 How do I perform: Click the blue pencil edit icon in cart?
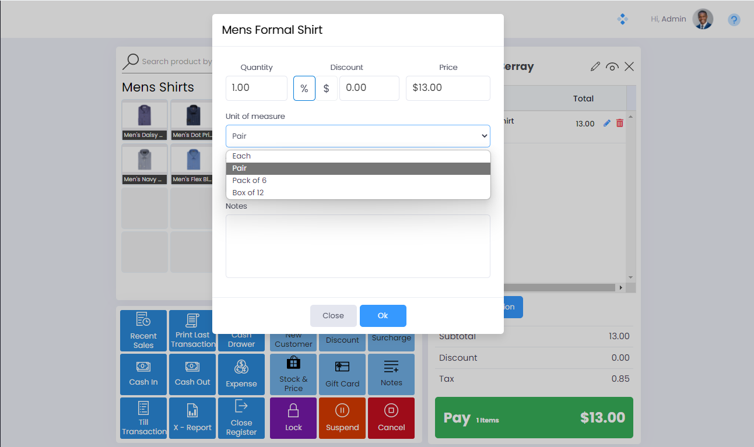(x=607, y=124)
